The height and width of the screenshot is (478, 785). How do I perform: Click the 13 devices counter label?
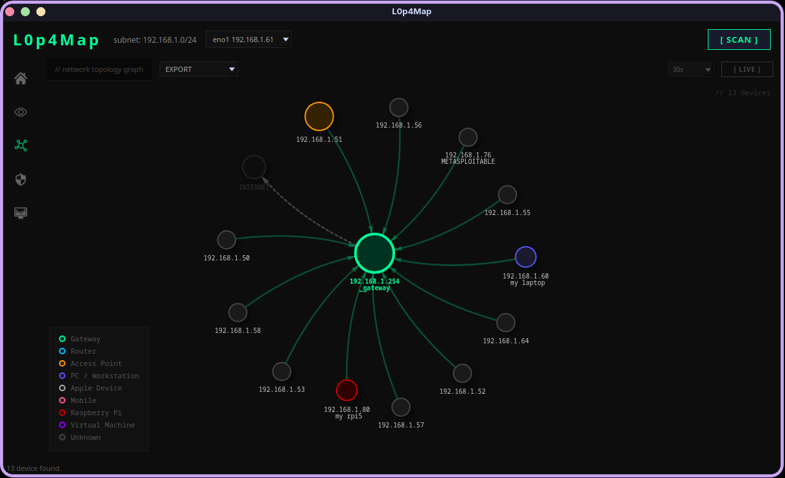(743, 93)
